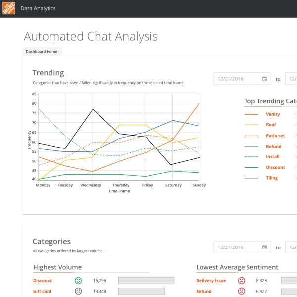The width and height of the screenshot is (297, 297).
Task: Open Delivery issue category
Action: 211,281
